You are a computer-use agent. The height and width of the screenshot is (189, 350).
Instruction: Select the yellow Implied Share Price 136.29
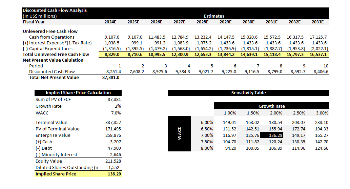[x=114, y=174]
